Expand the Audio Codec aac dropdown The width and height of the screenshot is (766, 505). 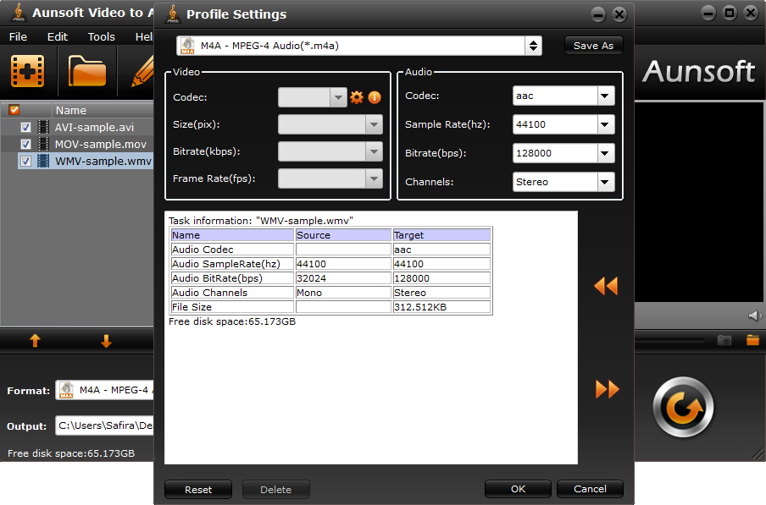pyautogui.click(x=605, y=96)
